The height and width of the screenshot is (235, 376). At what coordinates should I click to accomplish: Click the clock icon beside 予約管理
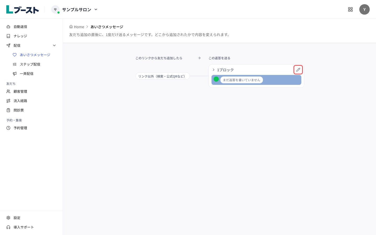coord(8,128)
